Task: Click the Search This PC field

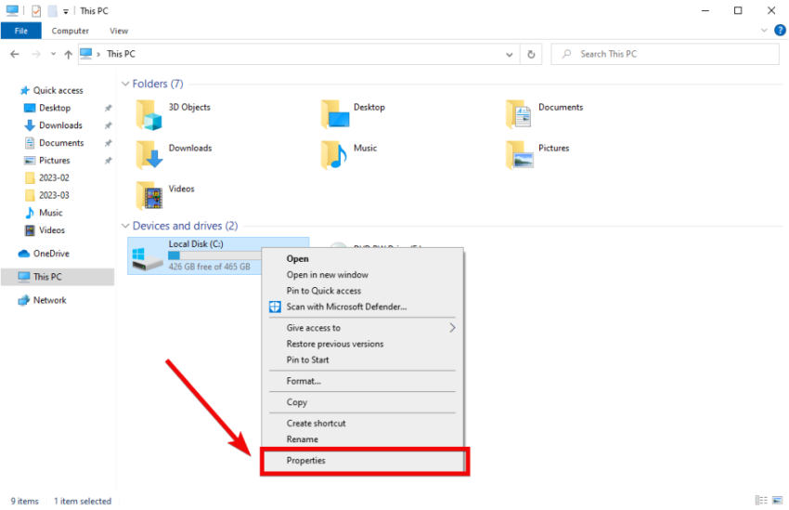Action: [665, 55]
